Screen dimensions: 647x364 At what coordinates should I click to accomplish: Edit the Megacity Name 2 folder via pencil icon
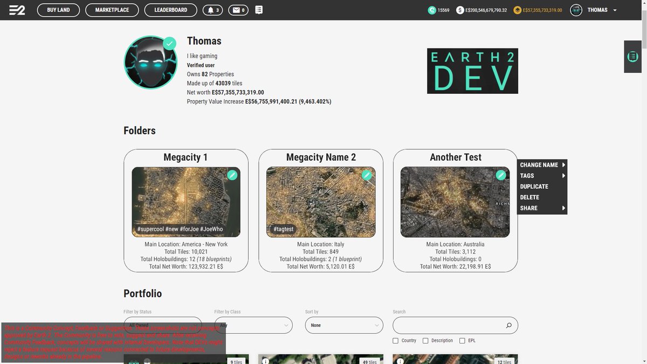click(367, 175)
